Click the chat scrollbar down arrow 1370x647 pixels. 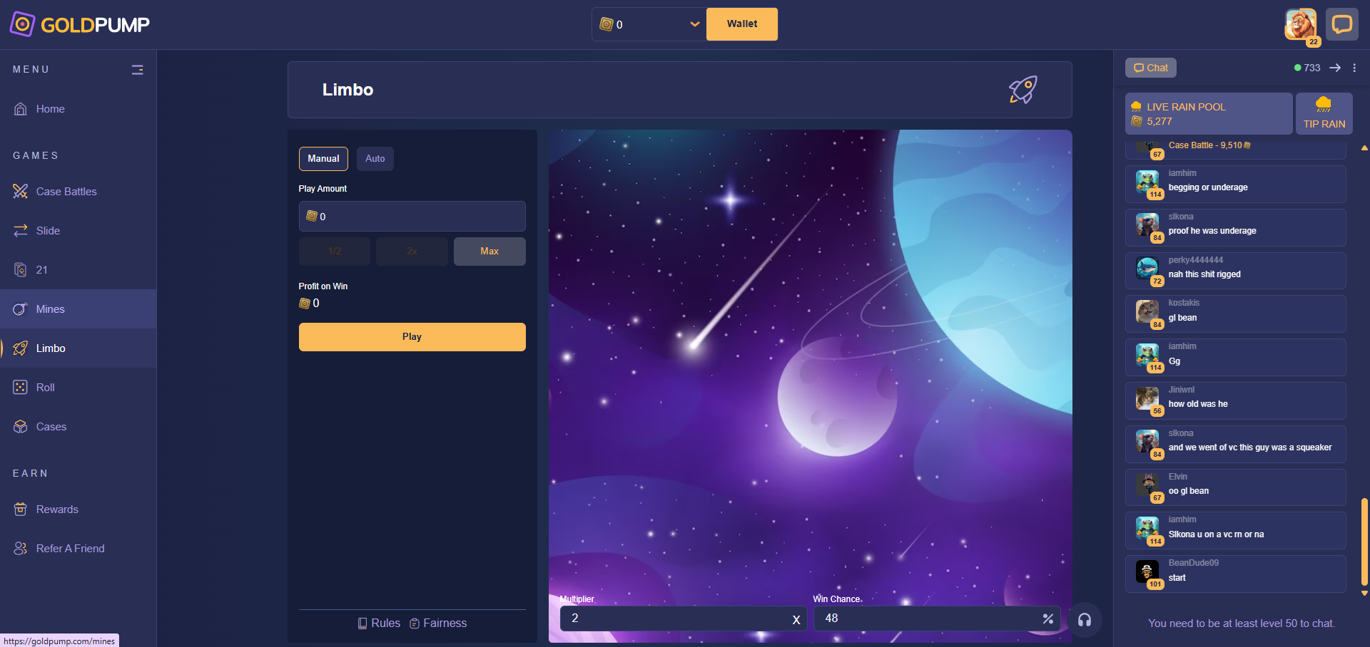pyautogui.click(x=1364, y=593)
